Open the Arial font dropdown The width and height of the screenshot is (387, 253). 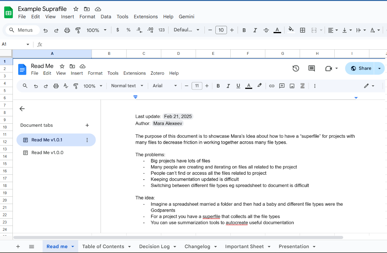(x=165, y=86)
